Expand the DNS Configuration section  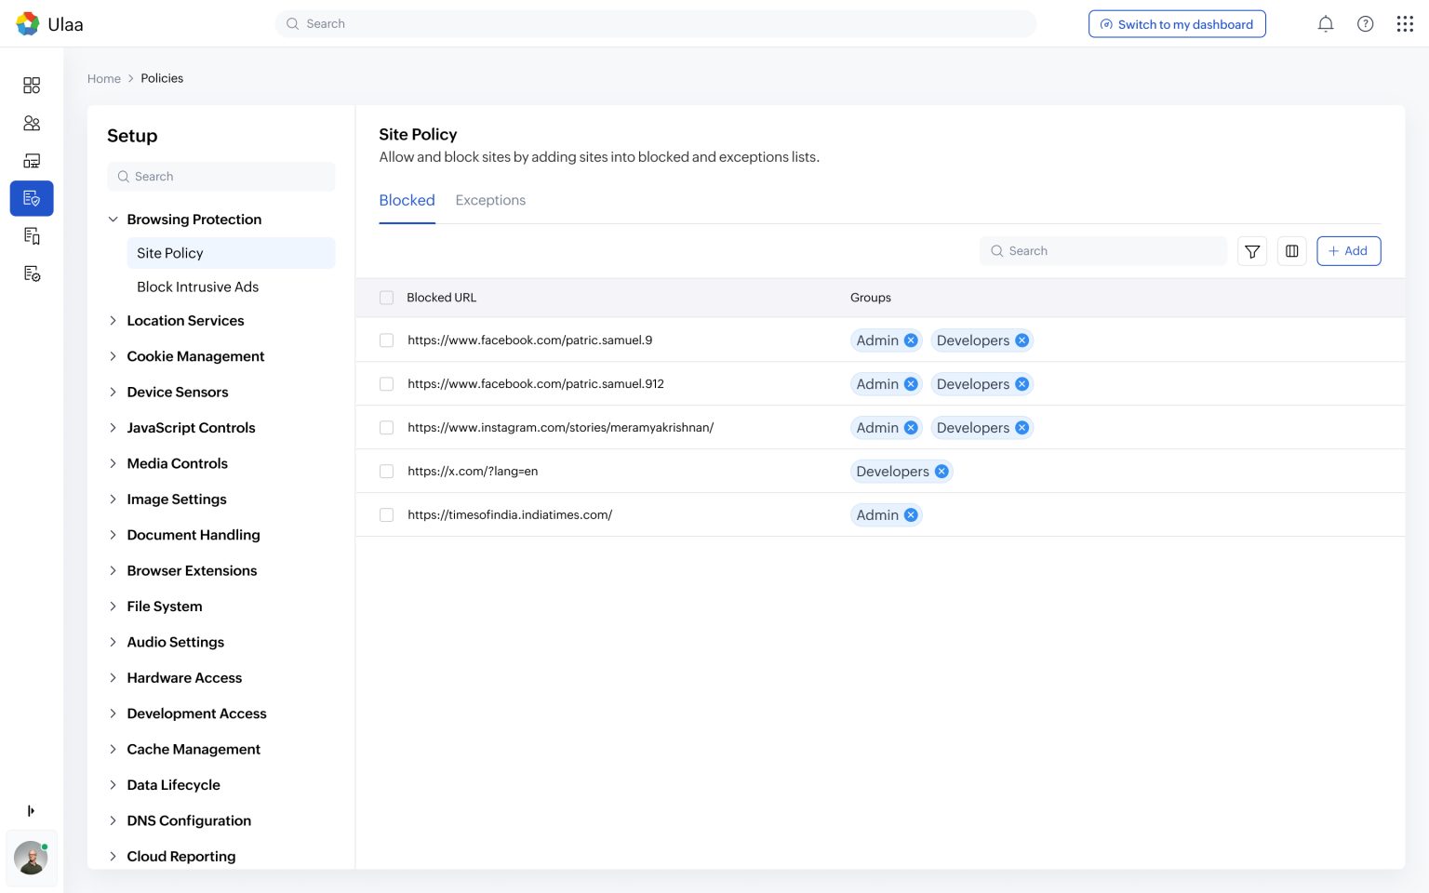(114, 820)
